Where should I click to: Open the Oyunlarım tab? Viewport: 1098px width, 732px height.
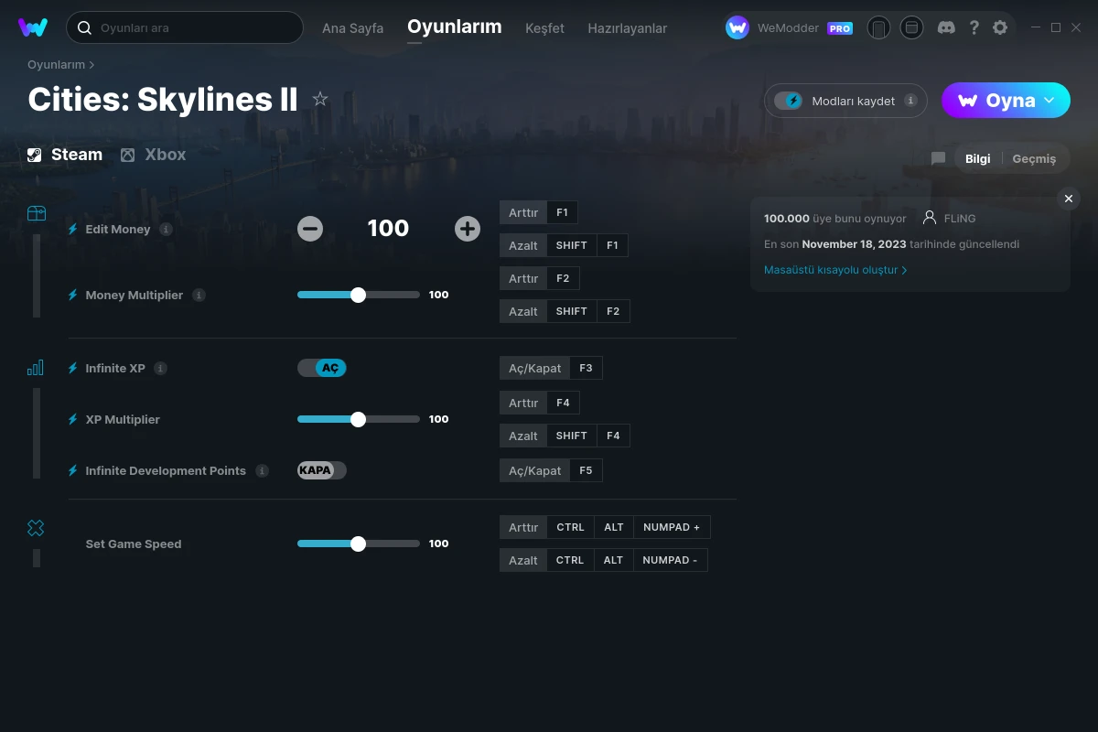[455, 27]
